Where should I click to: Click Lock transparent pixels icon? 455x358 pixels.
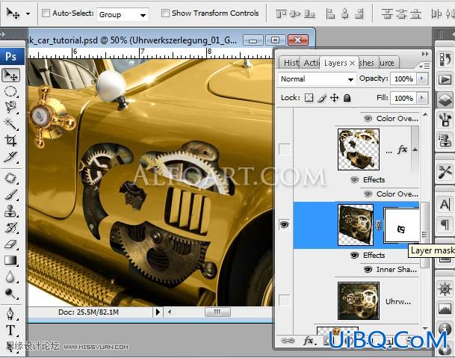click(309, 98)
